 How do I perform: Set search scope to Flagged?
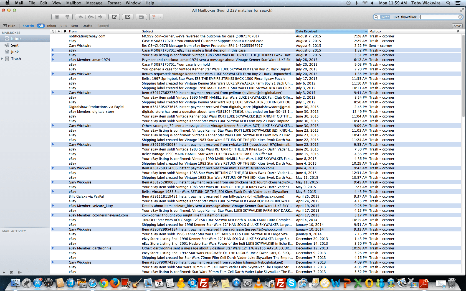pos(103,26)
